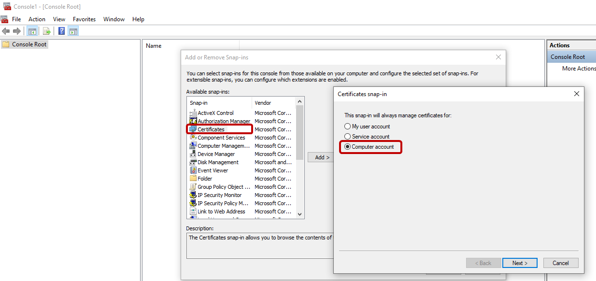Select the Device Manager snap-in icon
Viewport: 596px width, 281px height.
[193, 154]
